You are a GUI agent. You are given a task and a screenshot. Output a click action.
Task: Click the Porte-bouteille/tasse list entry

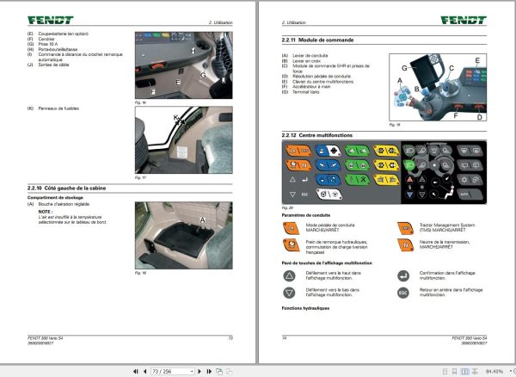58,49
